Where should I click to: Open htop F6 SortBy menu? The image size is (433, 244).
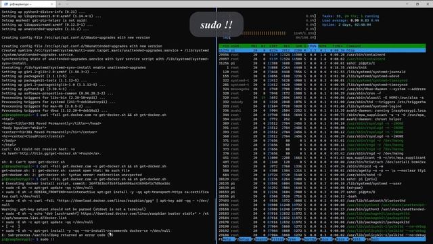tap(309, 239)
